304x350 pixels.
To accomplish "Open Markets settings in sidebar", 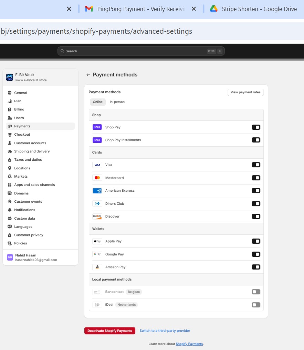I will pos(40,176).
